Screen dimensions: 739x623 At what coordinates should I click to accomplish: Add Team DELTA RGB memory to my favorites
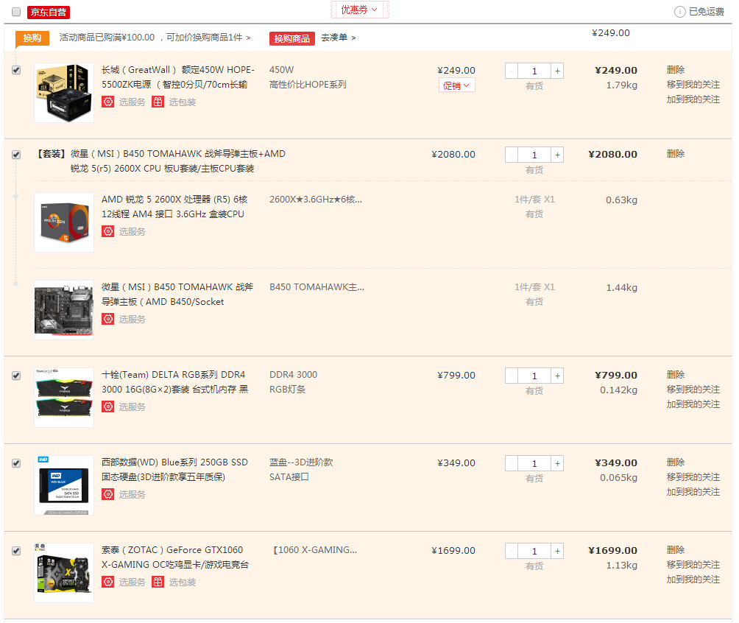(693, 404)
